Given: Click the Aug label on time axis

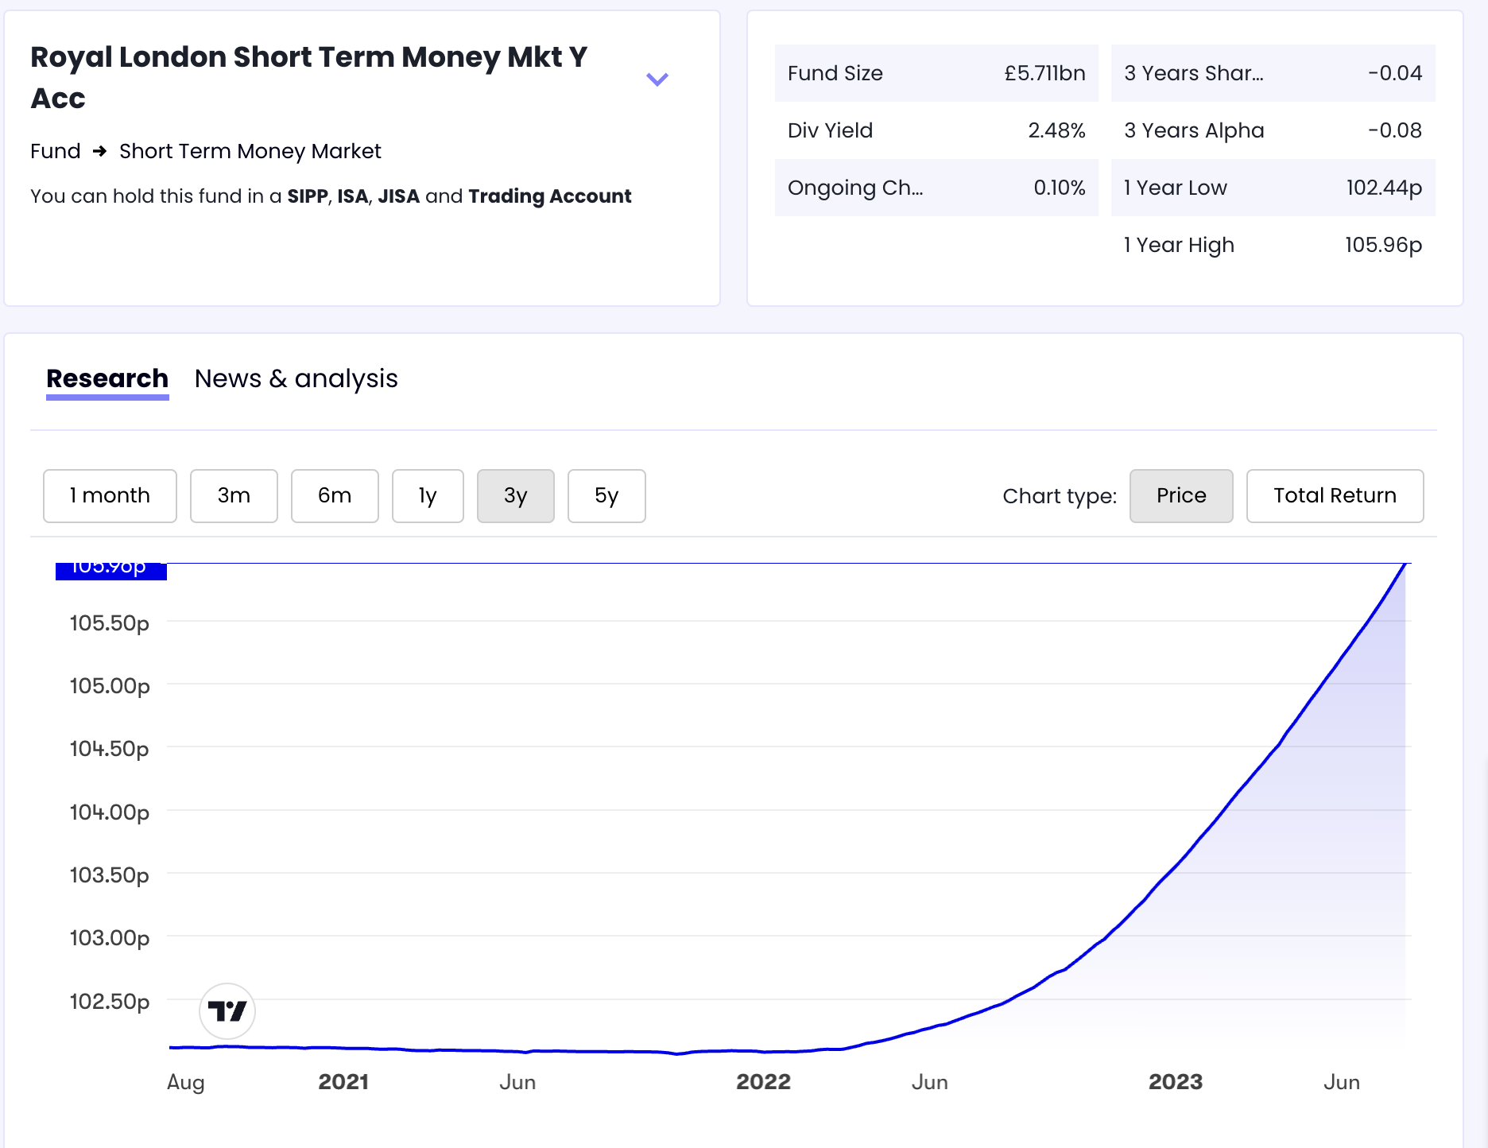Looking at the screenshot, I should tap(186, 1083).
